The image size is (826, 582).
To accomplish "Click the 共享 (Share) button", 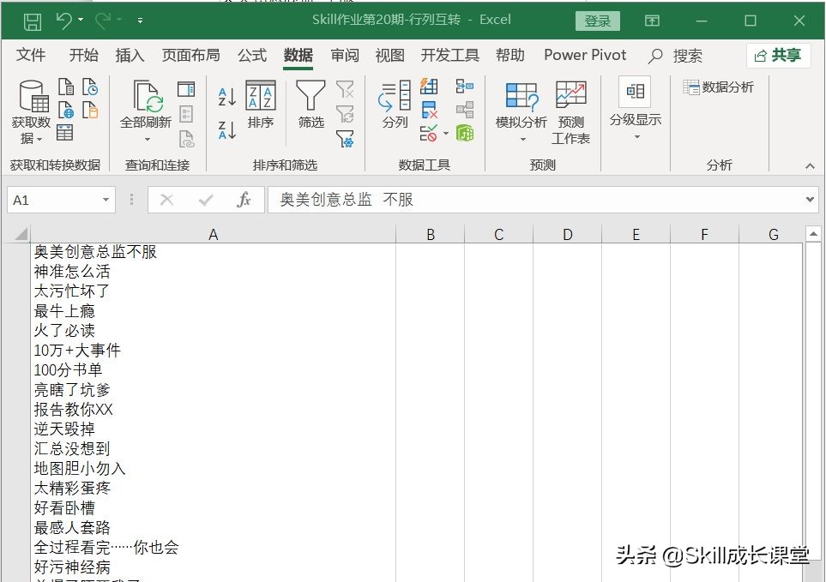I will click(777, 55).
